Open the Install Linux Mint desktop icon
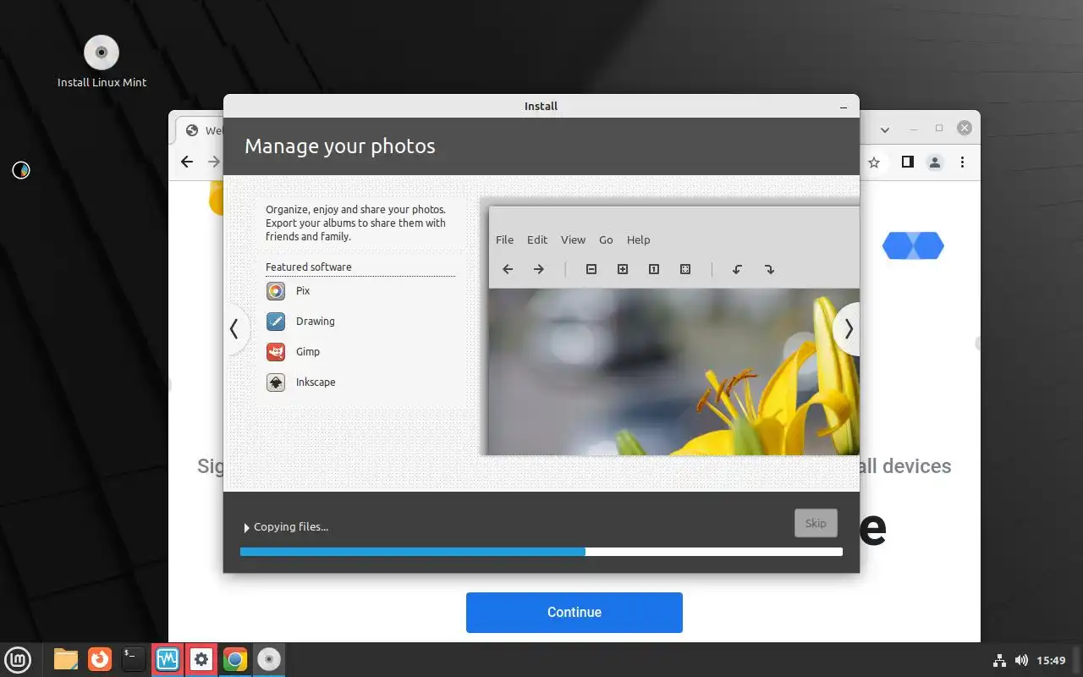This screenshot has height=677, width=1083. pyautogui.click(x=102, y=62)
